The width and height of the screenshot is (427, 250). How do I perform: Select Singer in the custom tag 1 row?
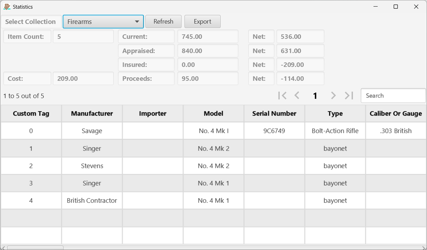pos(92,148)
